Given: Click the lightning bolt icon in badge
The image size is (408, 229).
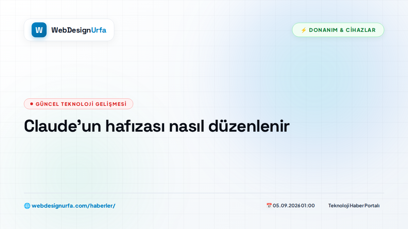Looking at the screenshot, I should click(304, 30).
